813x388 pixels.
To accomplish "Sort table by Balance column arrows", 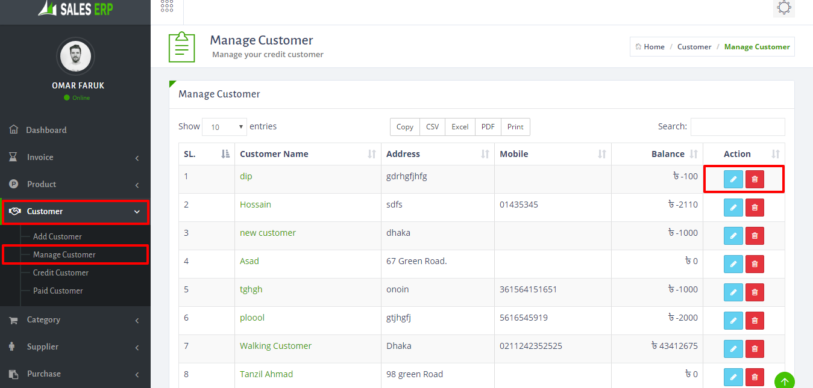I will coord(694,154).
